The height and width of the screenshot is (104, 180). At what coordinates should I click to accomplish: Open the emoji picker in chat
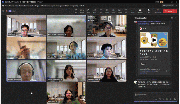coord(160,99)
